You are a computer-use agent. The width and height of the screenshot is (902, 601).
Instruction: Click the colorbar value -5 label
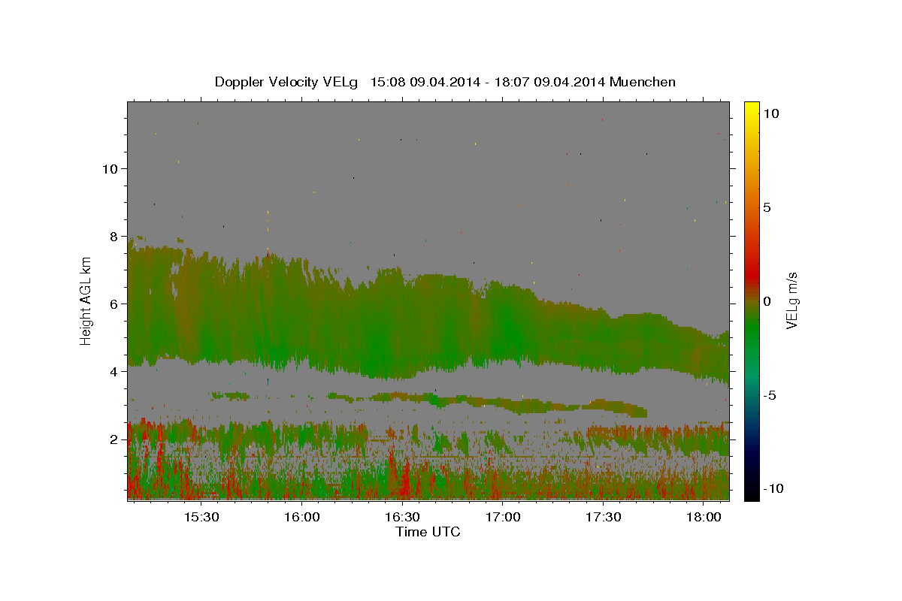[x=770, y=395]
